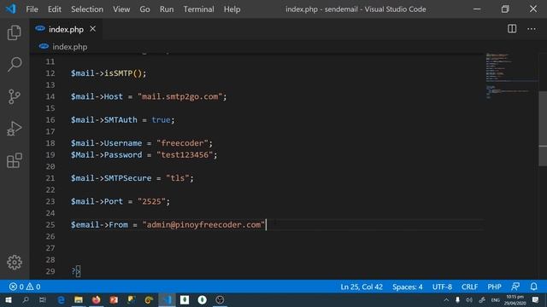The image size is (547, 307).
Task: Open Windows taskbar search
Action: pos(26,299)
